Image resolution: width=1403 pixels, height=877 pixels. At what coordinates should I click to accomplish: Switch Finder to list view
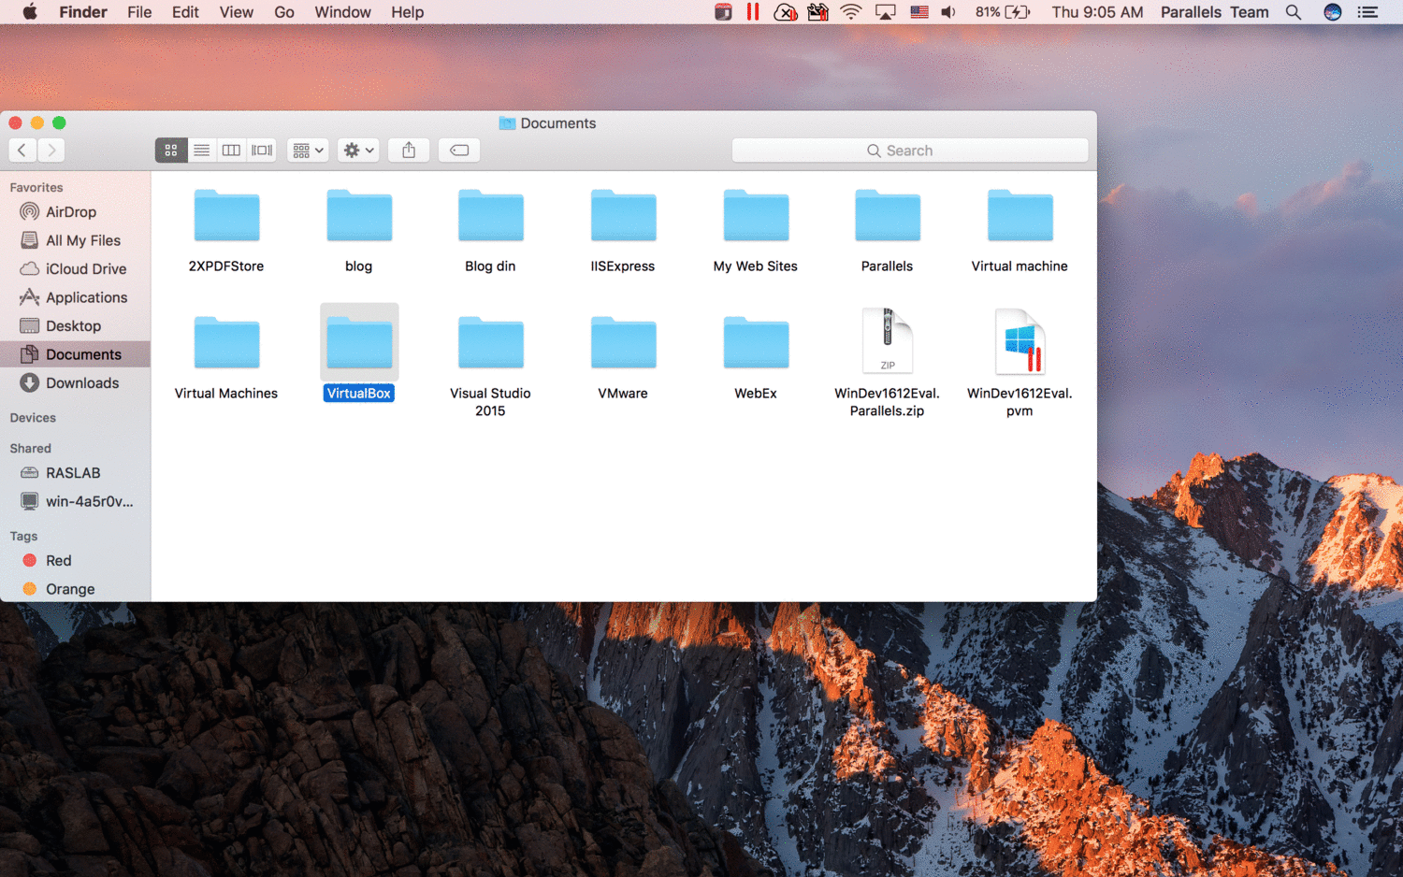click(201, 150)
